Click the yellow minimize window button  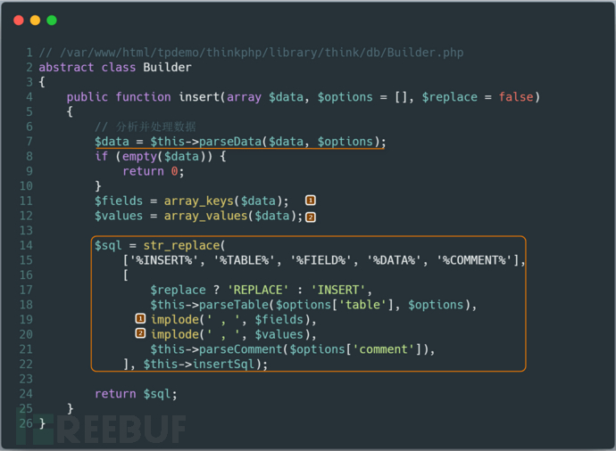35,20
